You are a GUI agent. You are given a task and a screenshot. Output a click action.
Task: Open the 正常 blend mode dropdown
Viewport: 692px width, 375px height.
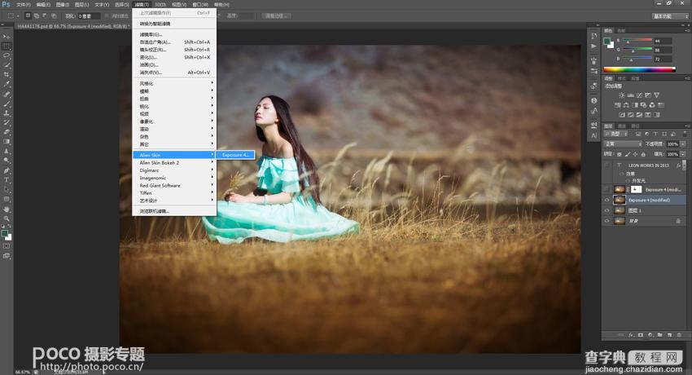[623, 144]
